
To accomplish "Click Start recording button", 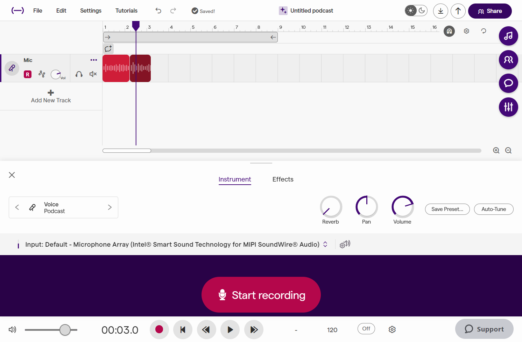I will [x=261, y=295].
